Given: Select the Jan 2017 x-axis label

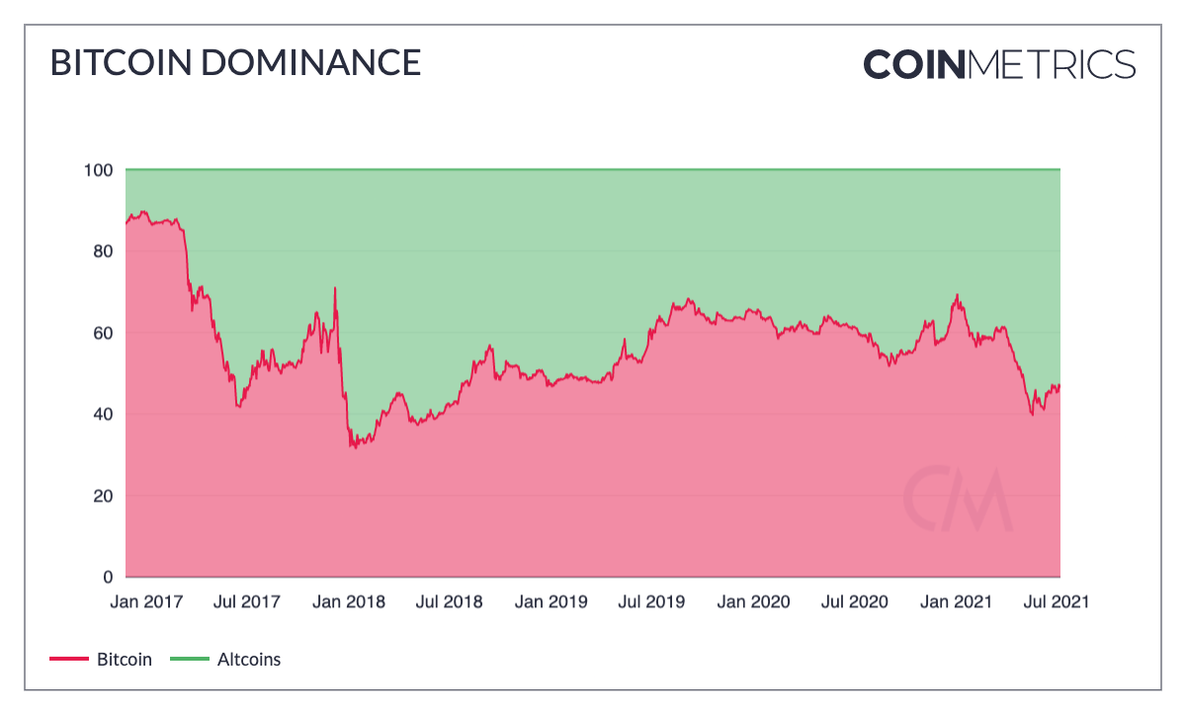Looking at the screenshot, I should pos(146,600).
